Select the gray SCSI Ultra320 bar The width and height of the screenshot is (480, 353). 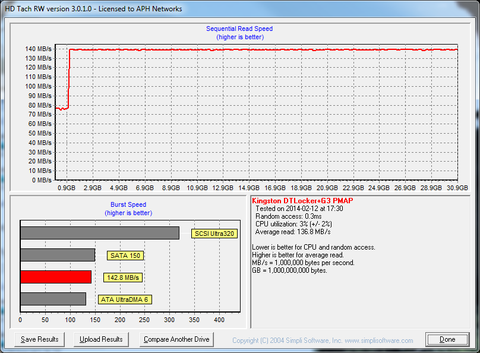(99, 233)
